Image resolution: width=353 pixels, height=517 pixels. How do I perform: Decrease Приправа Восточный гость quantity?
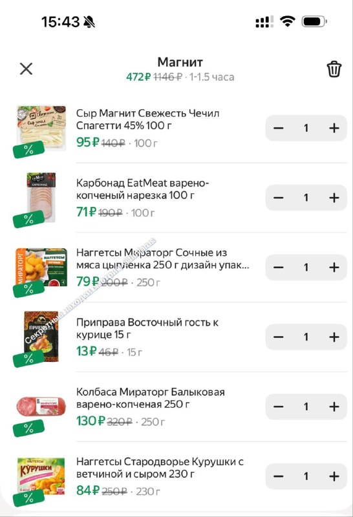pyautogui.click(x=279, y=337)
